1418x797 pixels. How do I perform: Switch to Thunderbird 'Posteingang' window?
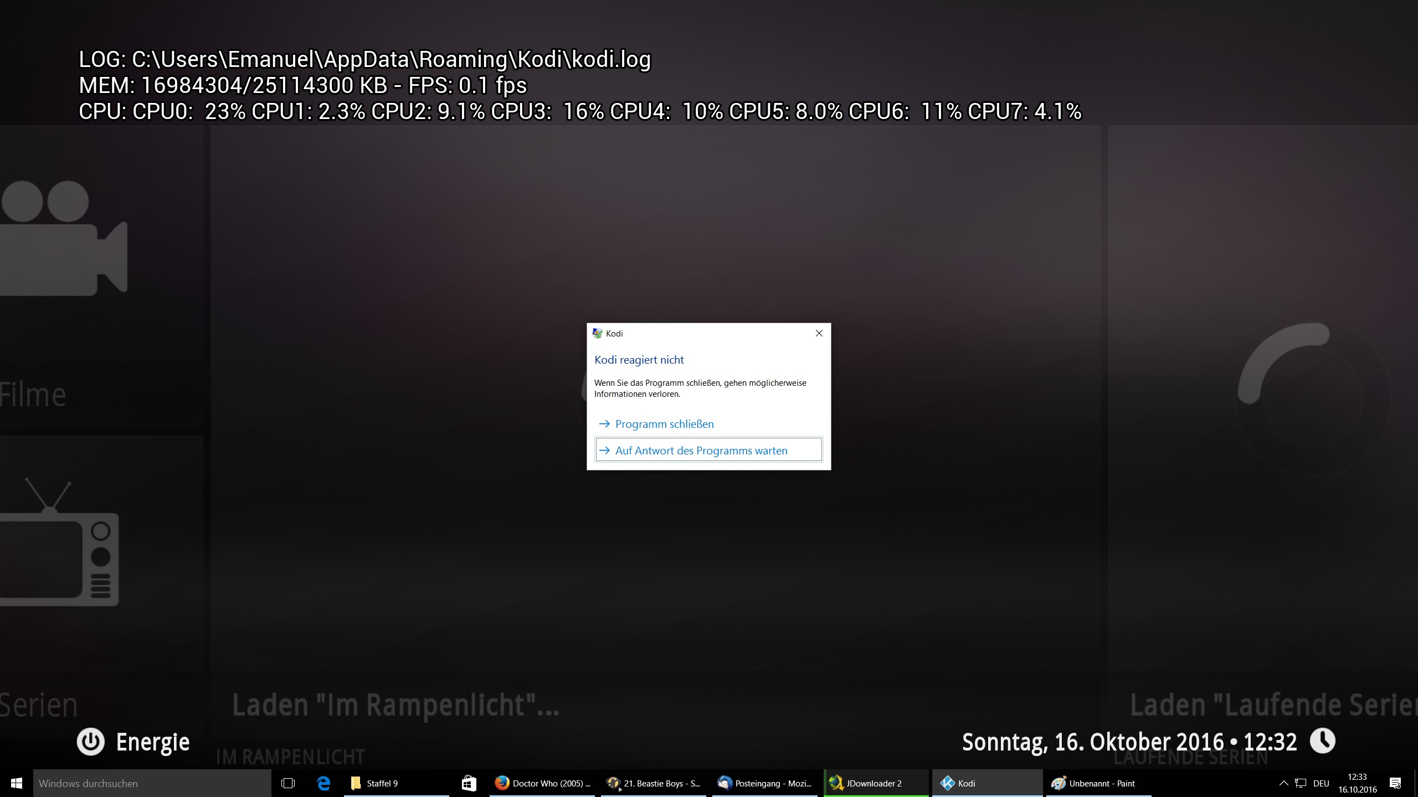pos(765,783)
